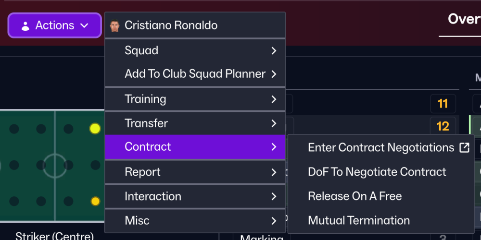Click the attribute value 12
481x240 pixels.
pos(443,126)
